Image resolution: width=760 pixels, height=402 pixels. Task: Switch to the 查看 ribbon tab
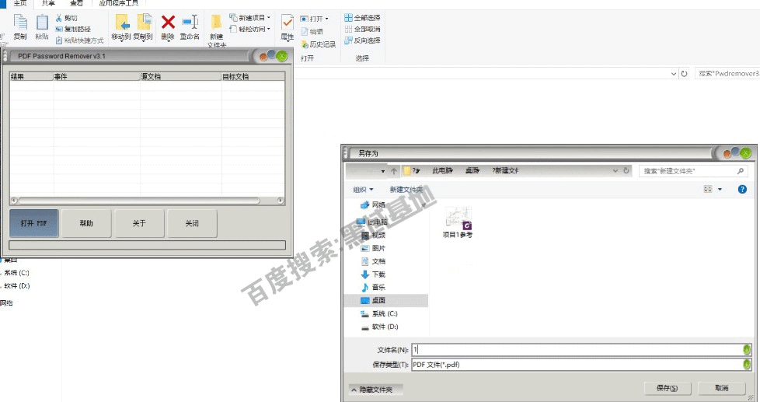tap(76, 3)
